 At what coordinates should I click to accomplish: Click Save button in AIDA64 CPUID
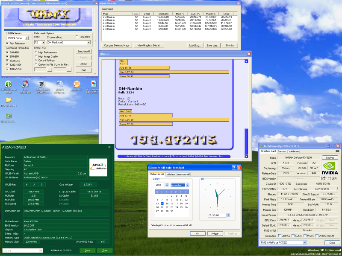[x=88, y=250]
